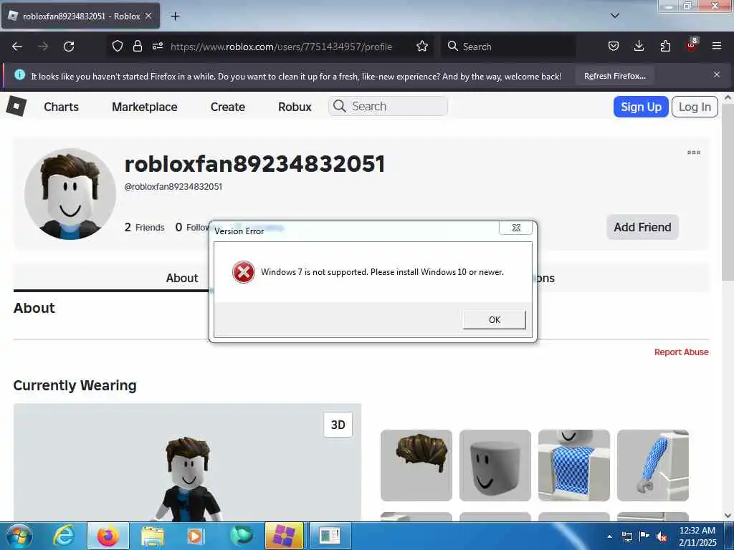Click the network tray icon
The image size is (734, 550).
pos(626,536)
